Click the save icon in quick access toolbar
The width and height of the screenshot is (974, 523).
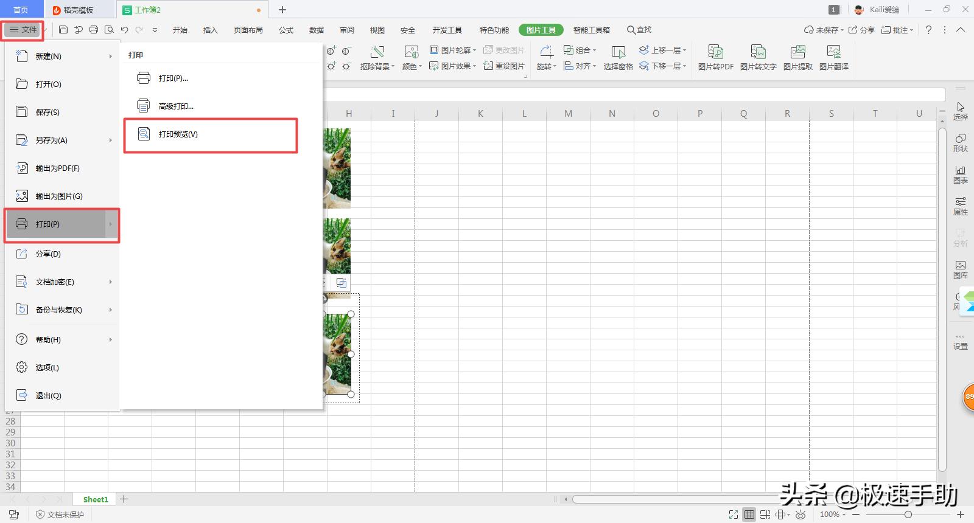tap(63, 30)
